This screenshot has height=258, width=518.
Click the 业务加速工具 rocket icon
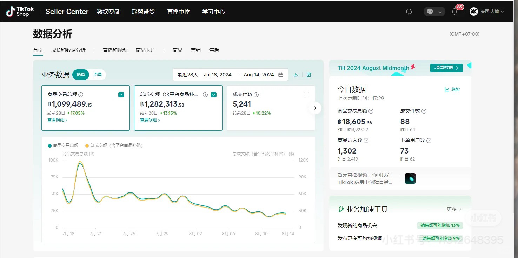click(341, 209)
